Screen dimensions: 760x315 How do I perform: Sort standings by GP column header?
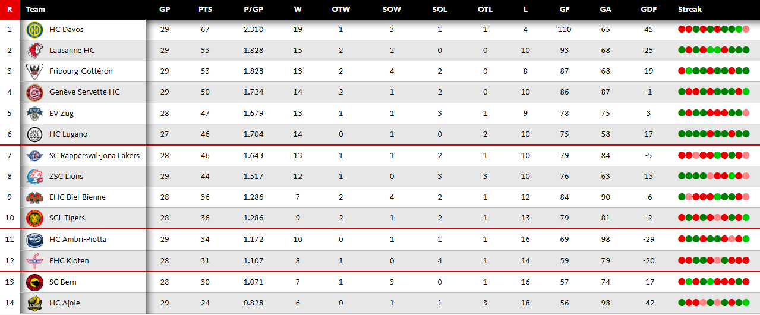click(165, 9)
